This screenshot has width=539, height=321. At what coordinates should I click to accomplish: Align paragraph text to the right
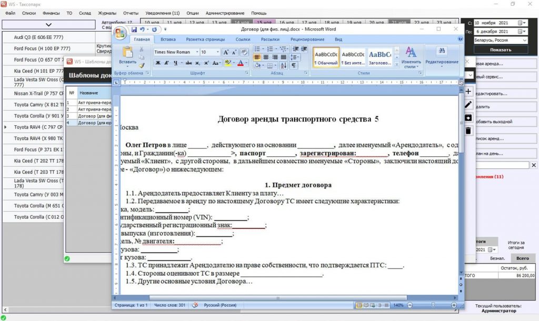[275, 57]
